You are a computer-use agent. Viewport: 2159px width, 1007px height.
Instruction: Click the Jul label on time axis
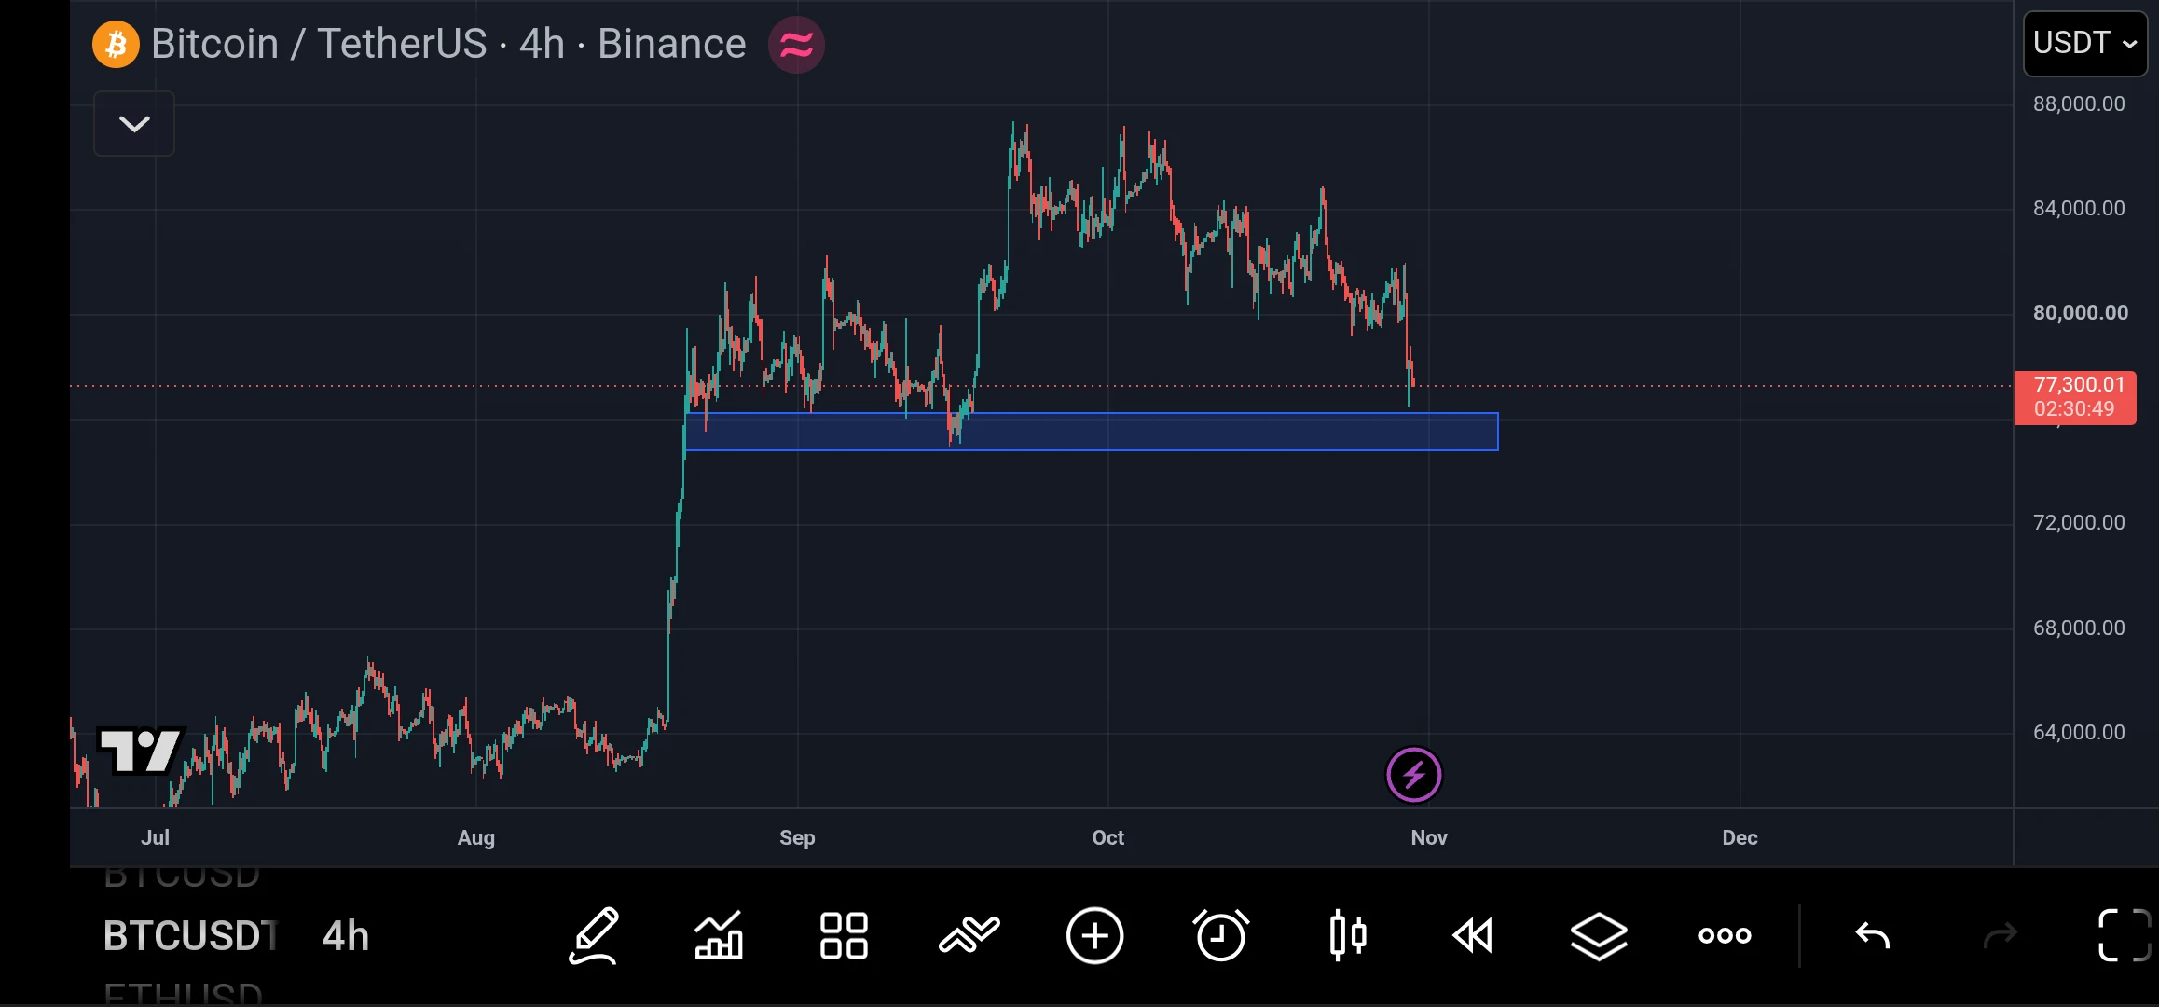155,837
